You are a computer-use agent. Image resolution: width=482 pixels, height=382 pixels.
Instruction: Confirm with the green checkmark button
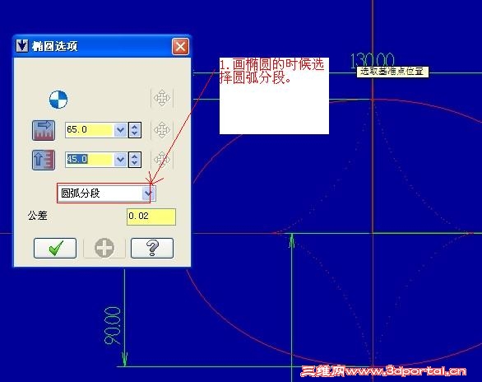[x=55, y=248]
